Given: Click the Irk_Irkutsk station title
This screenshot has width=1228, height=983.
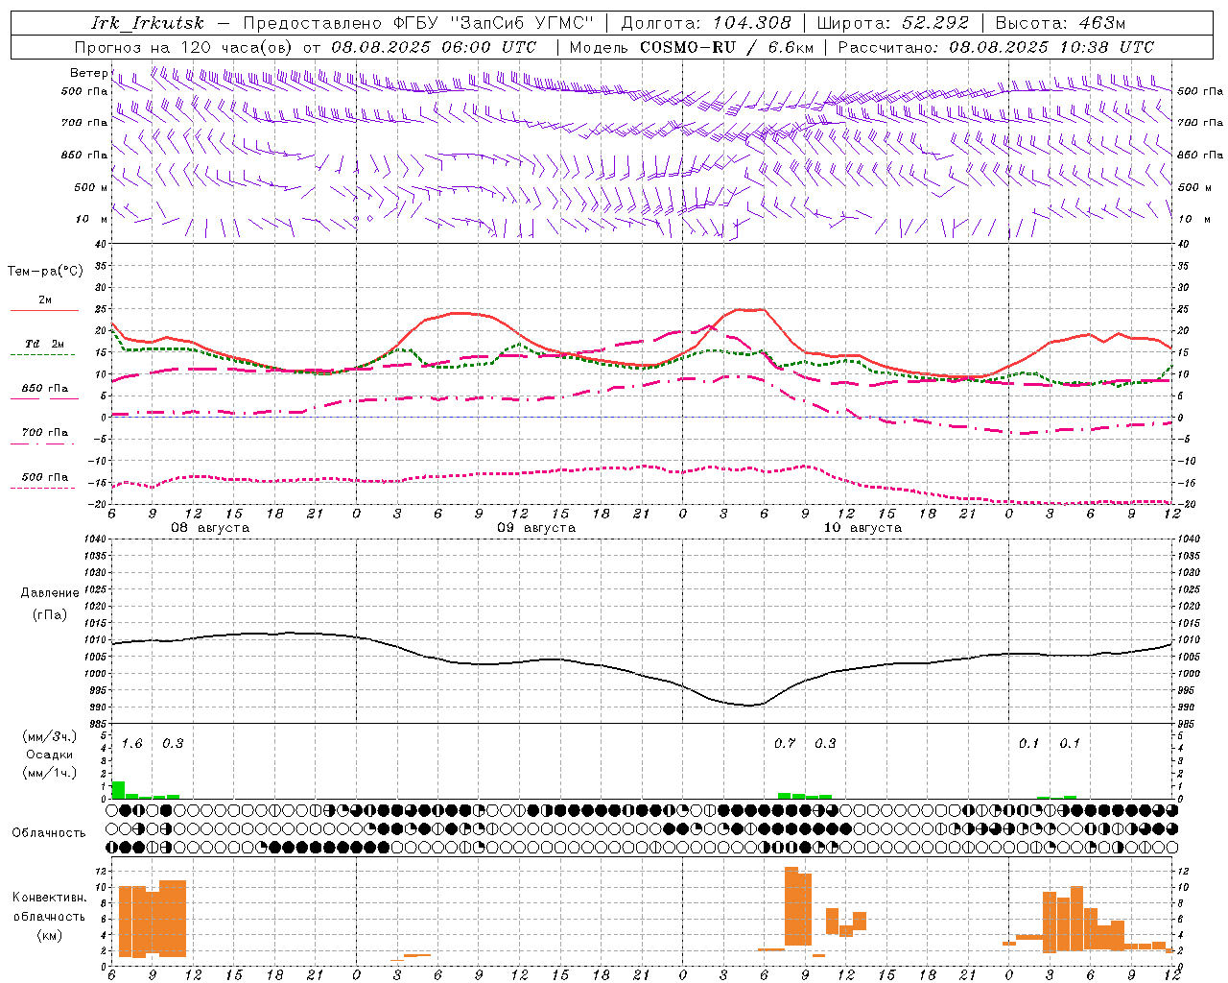Looking at the screenshot, I should click(147, 23).
